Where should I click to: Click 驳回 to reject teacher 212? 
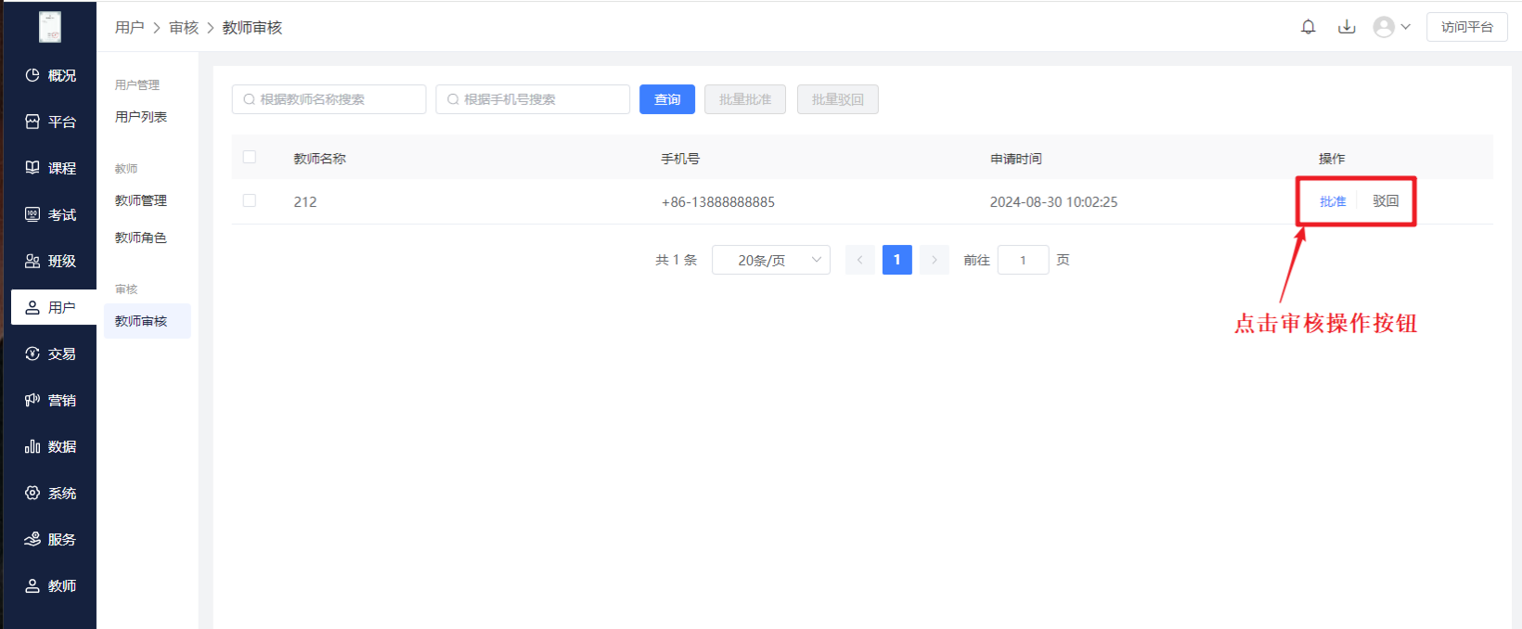(1386, 201)
